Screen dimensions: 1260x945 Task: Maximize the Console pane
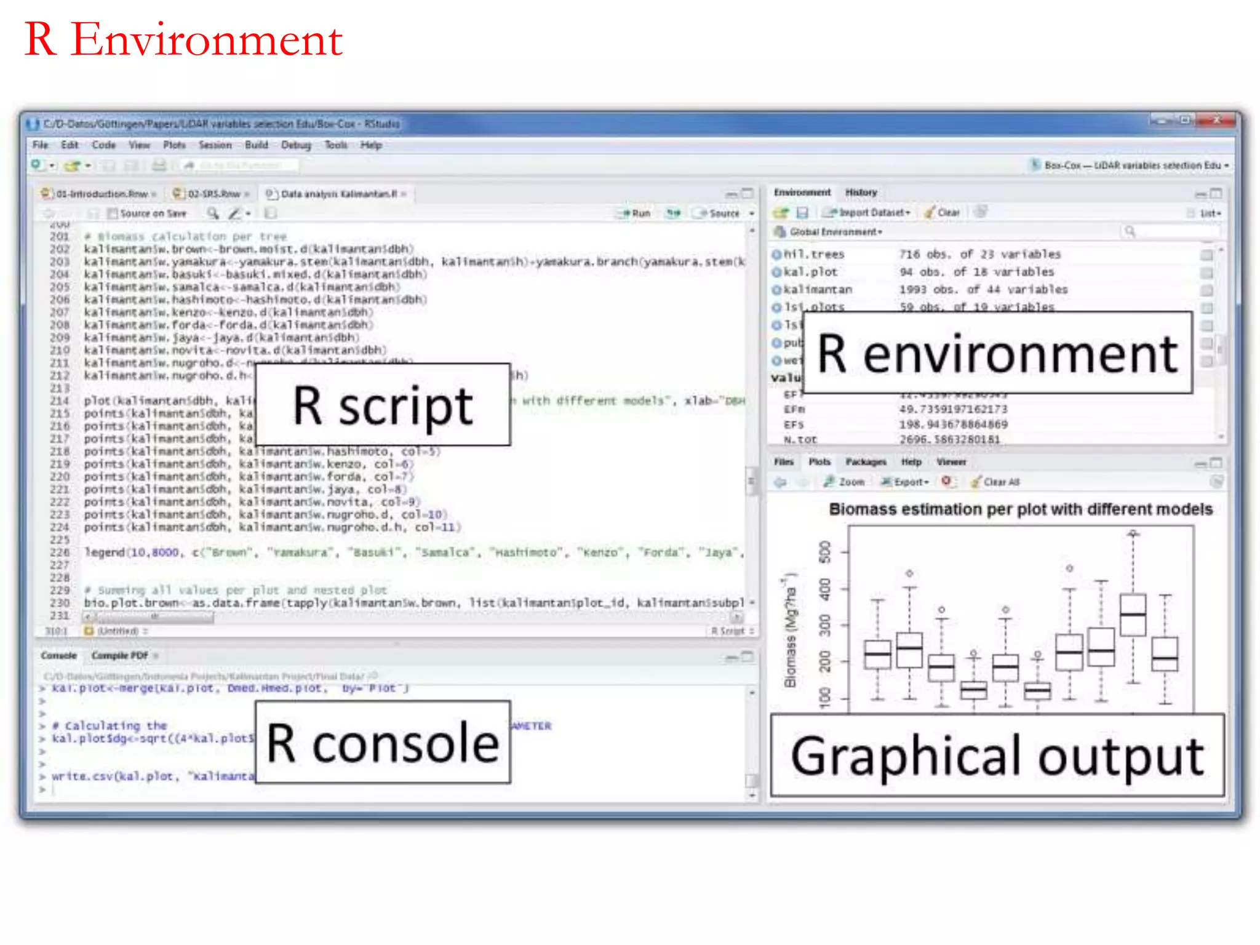coord(748,656)
